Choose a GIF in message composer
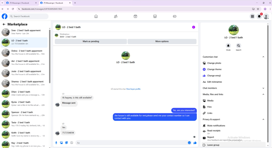The width and height of the screenshot is (272, 148). 72,143
